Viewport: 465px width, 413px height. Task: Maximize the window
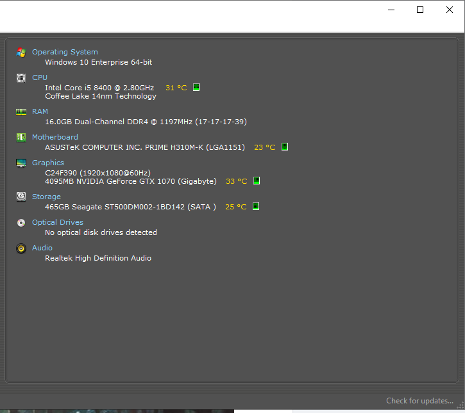[x=420, y=10]
